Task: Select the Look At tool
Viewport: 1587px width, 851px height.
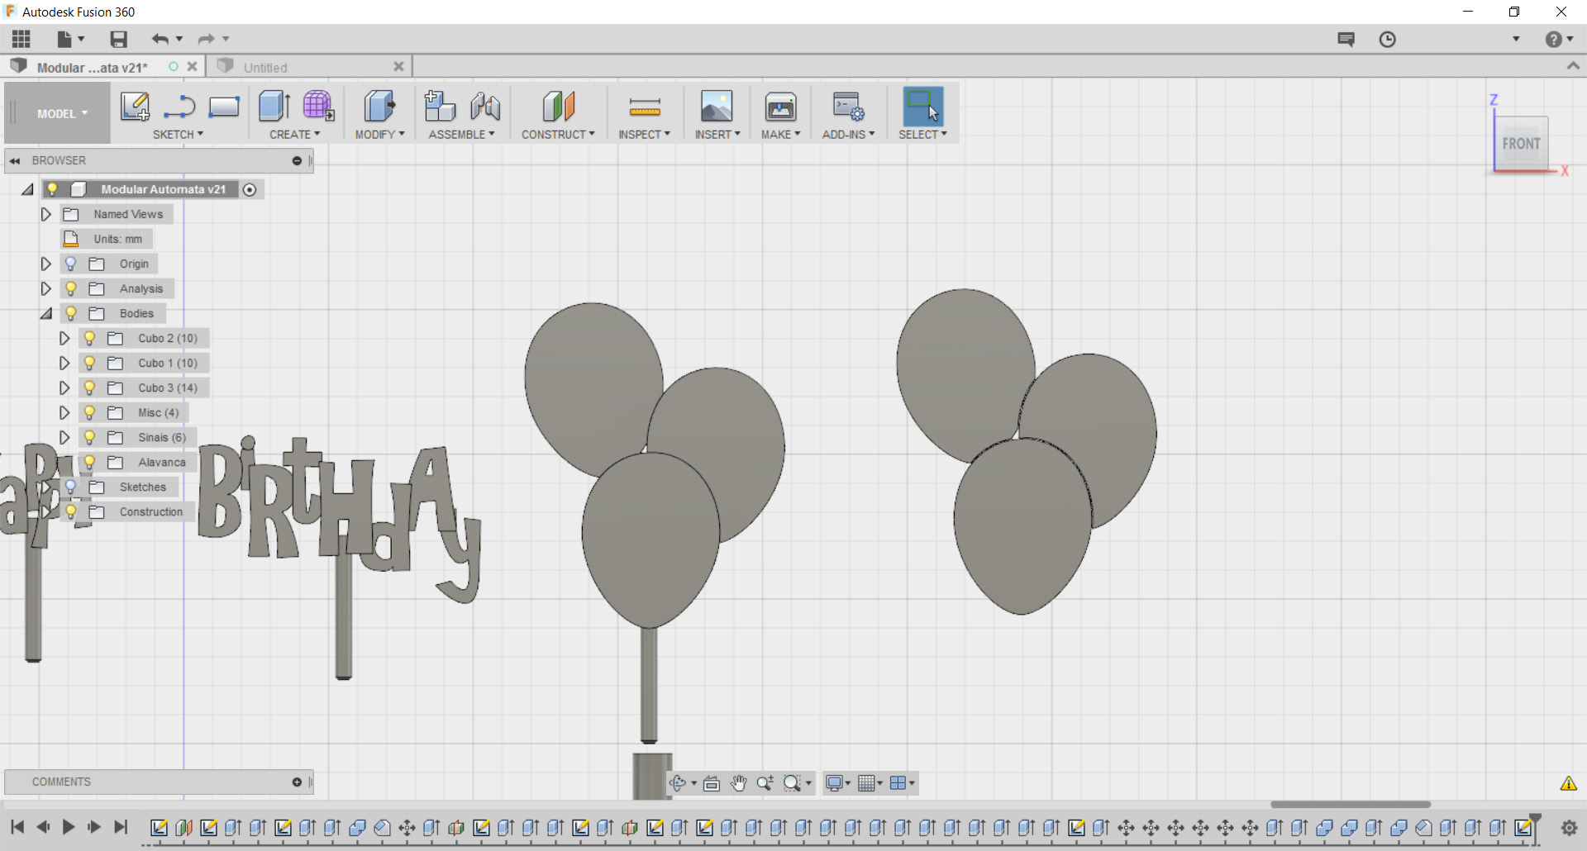Action: [712, 783]
